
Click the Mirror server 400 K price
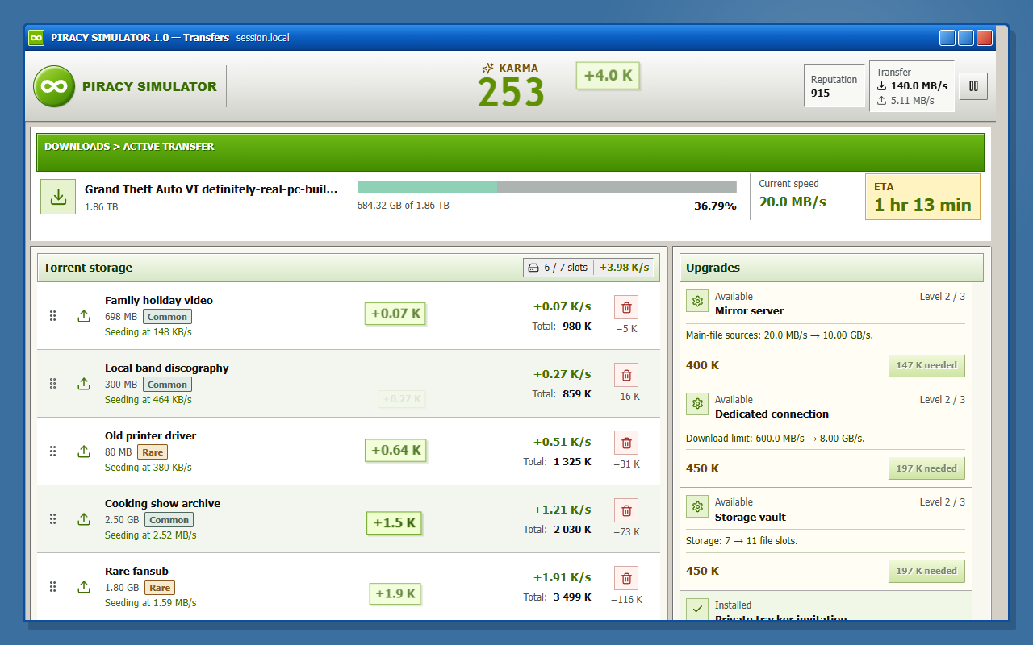coord(702,365)
